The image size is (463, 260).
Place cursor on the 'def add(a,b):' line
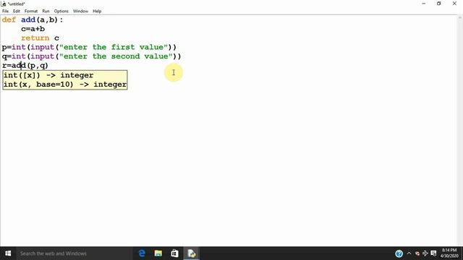[33, 20]
